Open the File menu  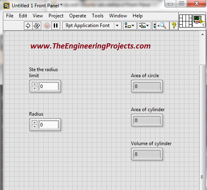[10, 16]
